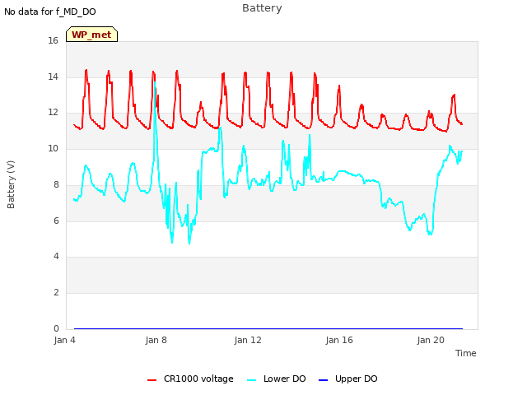This screenshot has width=527, height=395.
Task: Click the flat blue Upper DO line at zero
Action: pyautogui.click(x=268, y=328)
